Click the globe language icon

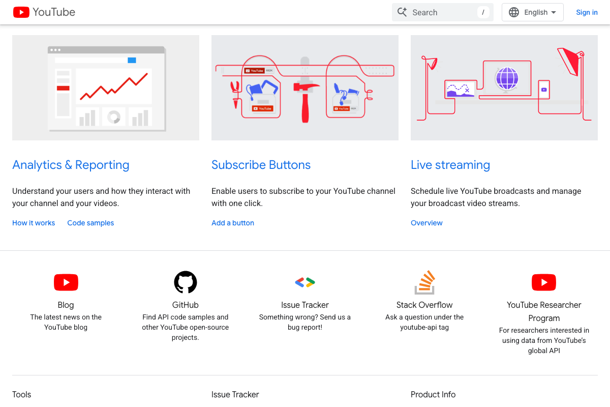(514, 12)
